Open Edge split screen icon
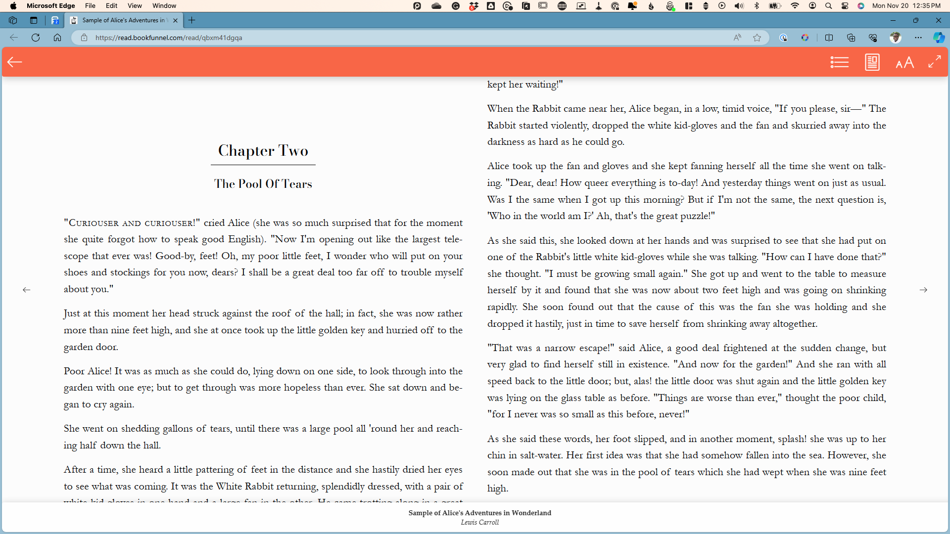This screenshot has height=534, width=950. (x=829, y=38)
